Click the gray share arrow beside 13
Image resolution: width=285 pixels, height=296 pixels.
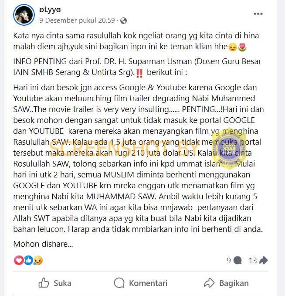point(264,260)
